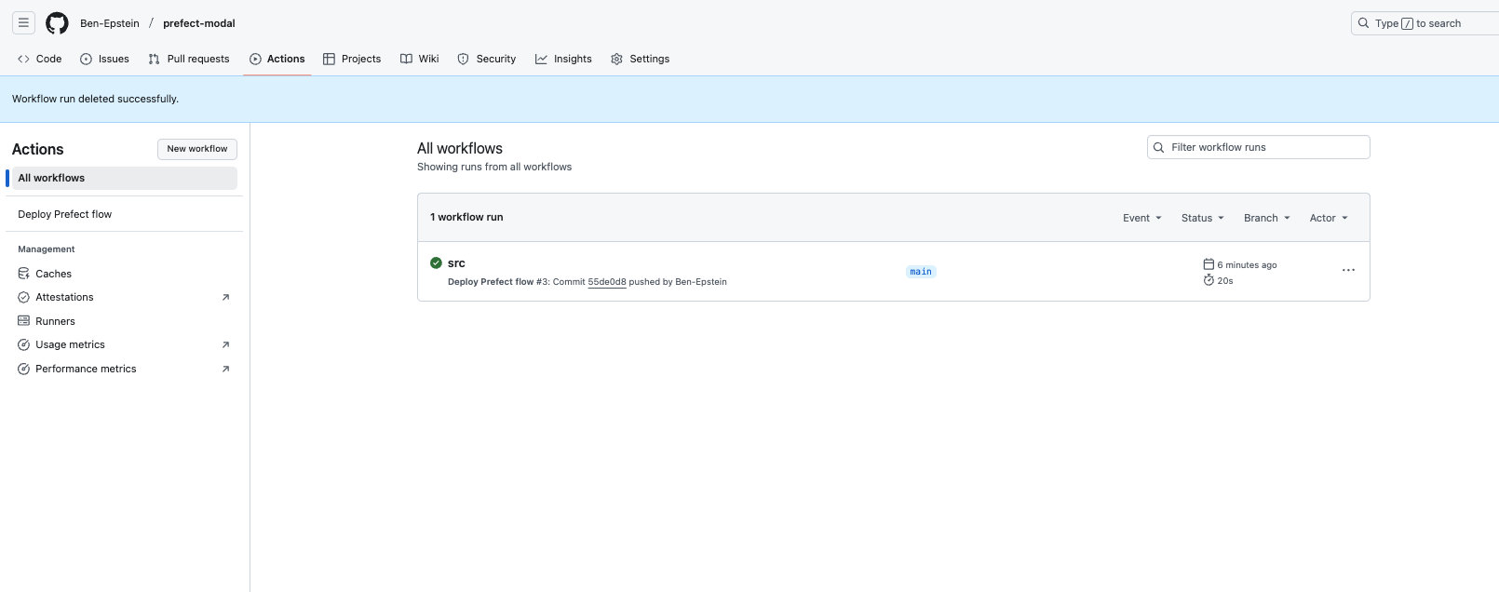
Task: Expand the Status filter dropdown
Action: point(1203,218)
